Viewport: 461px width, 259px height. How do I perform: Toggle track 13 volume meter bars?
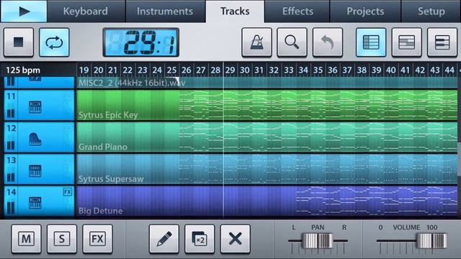tap(11, 178)
